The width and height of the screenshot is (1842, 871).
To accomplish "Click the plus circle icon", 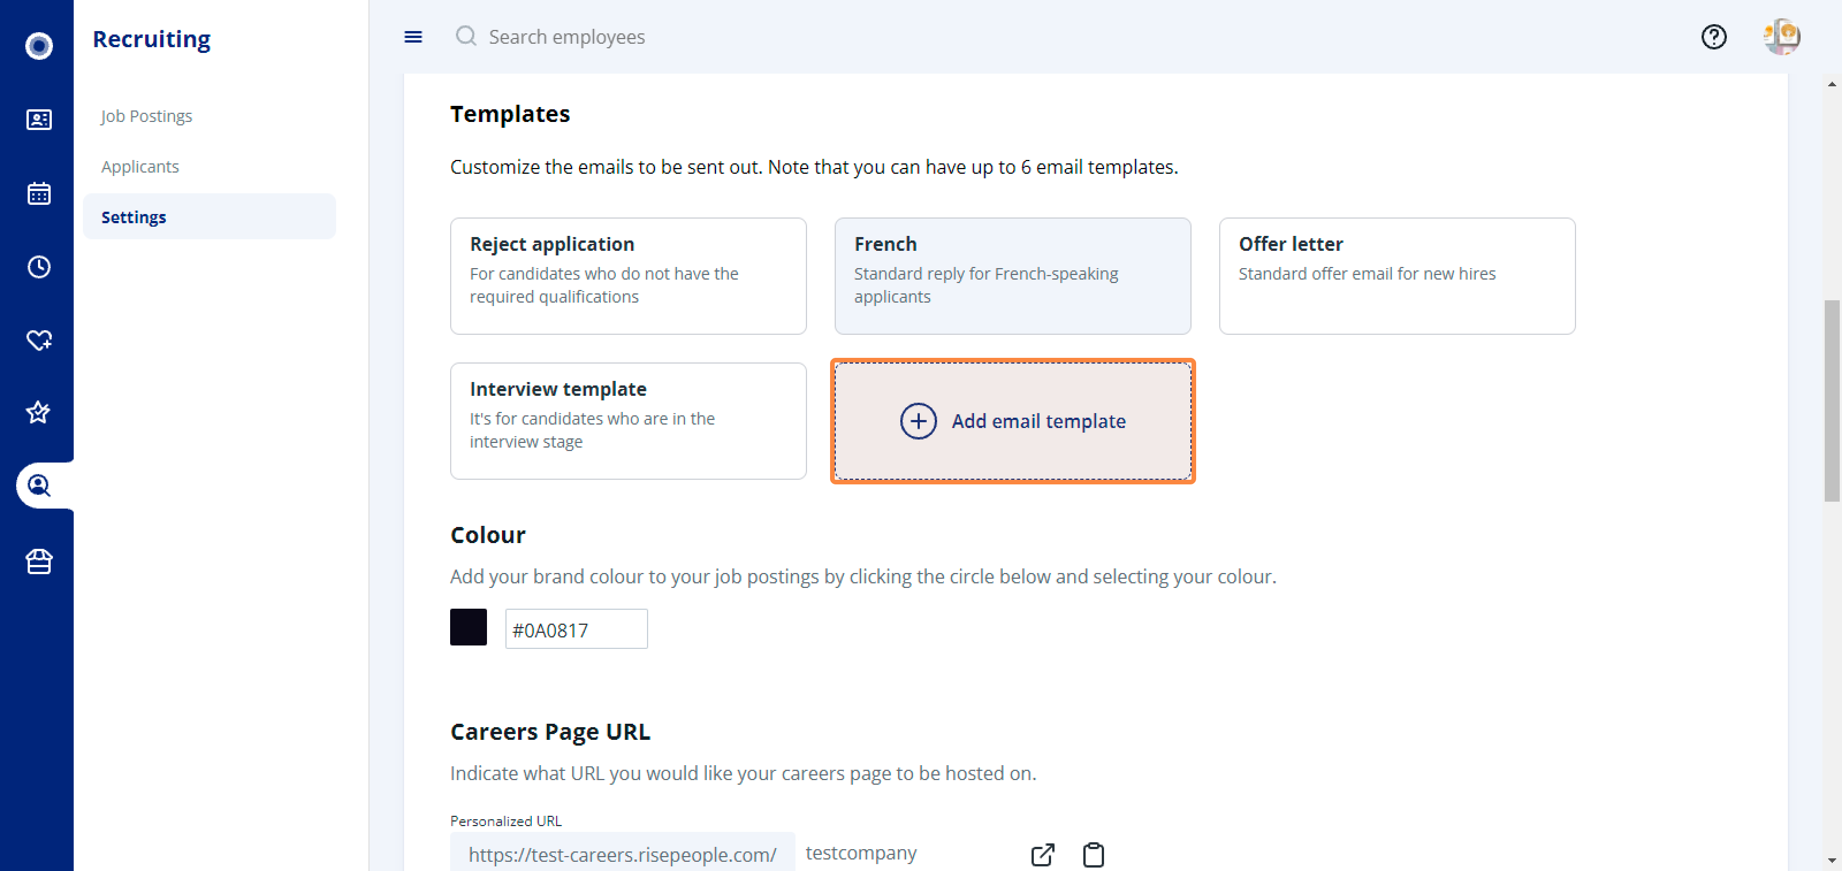I will click(918, 421).
